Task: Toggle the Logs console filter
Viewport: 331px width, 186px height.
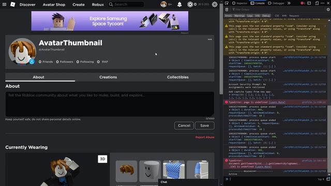Action: tap(250, 16)
